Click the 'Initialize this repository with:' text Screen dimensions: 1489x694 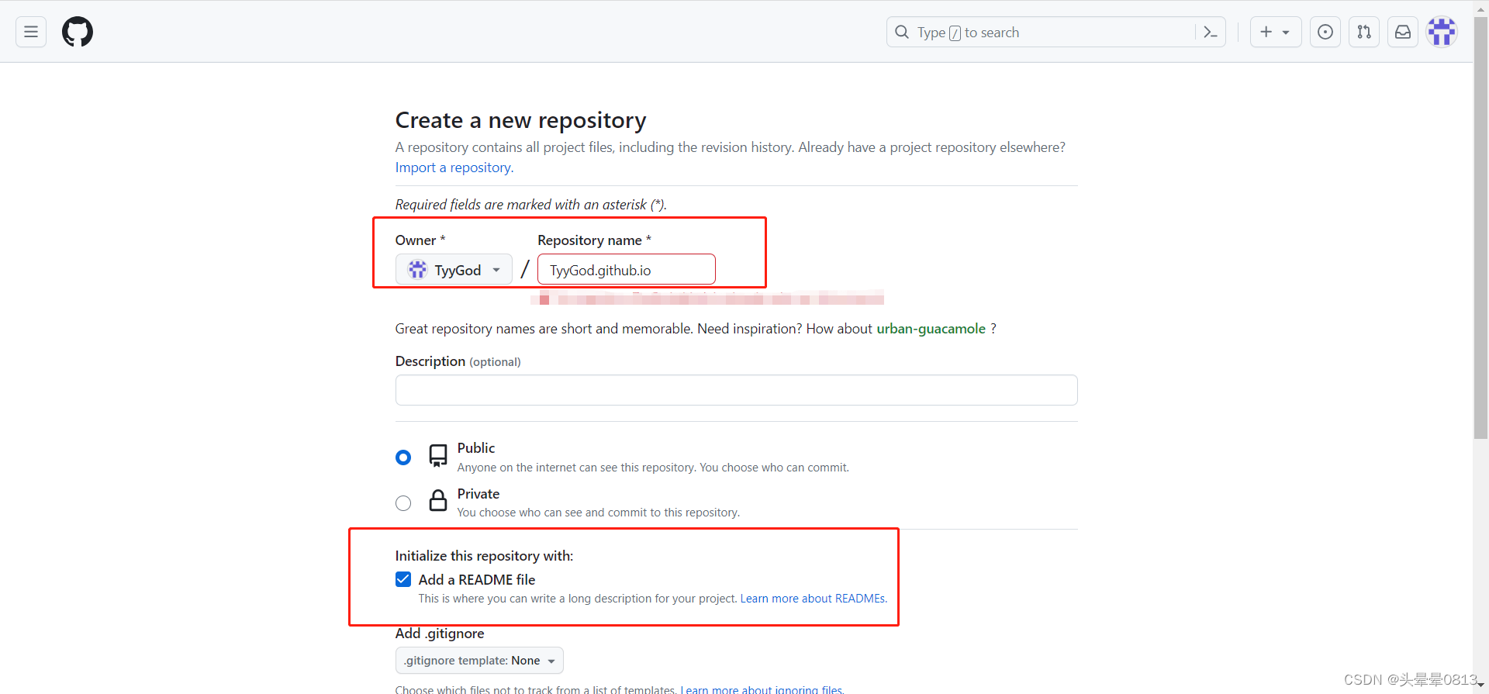coord(484,556)
